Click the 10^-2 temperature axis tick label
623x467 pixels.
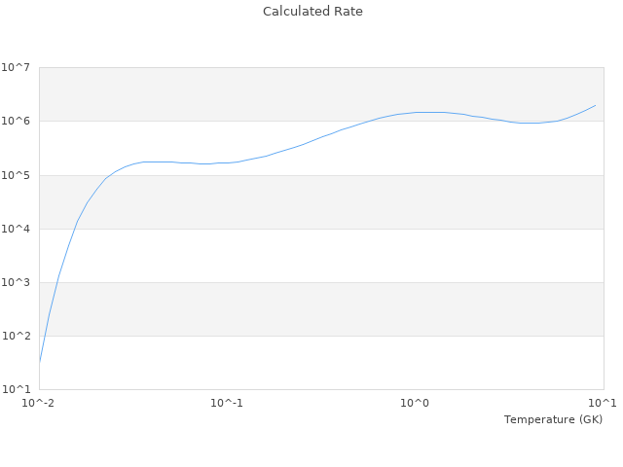point(40,403)
